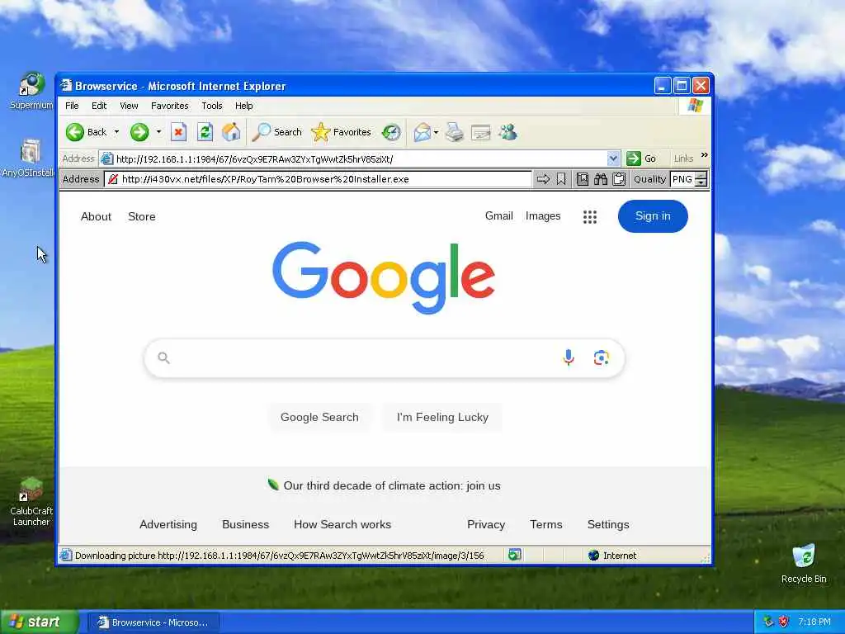Viewport: 845px width, 634px height.
Task: Expand the IE address bar dropdown
Action: click(613, 158)
